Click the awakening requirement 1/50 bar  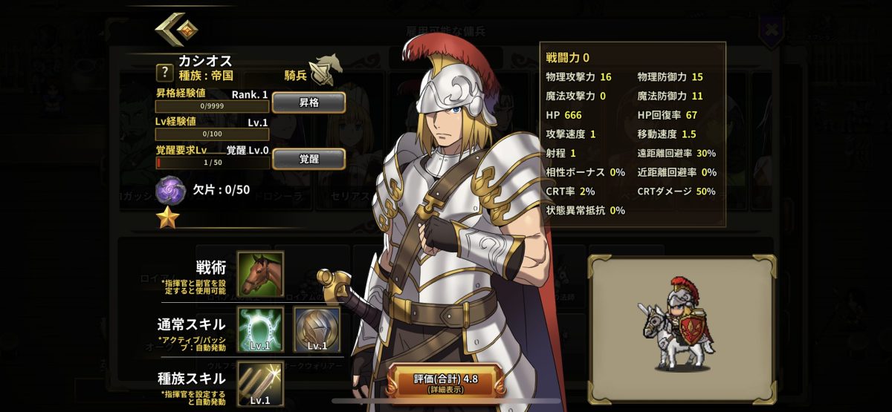212,162
